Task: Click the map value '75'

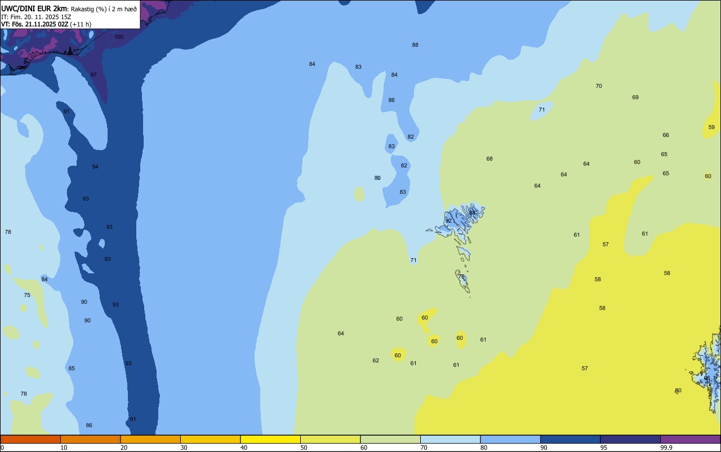Action: [x=27, y=295]
